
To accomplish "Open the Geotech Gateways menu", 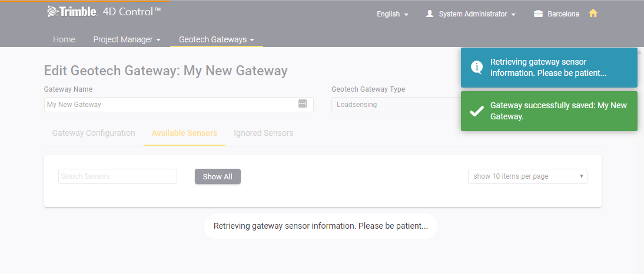I will pos(217,40).
